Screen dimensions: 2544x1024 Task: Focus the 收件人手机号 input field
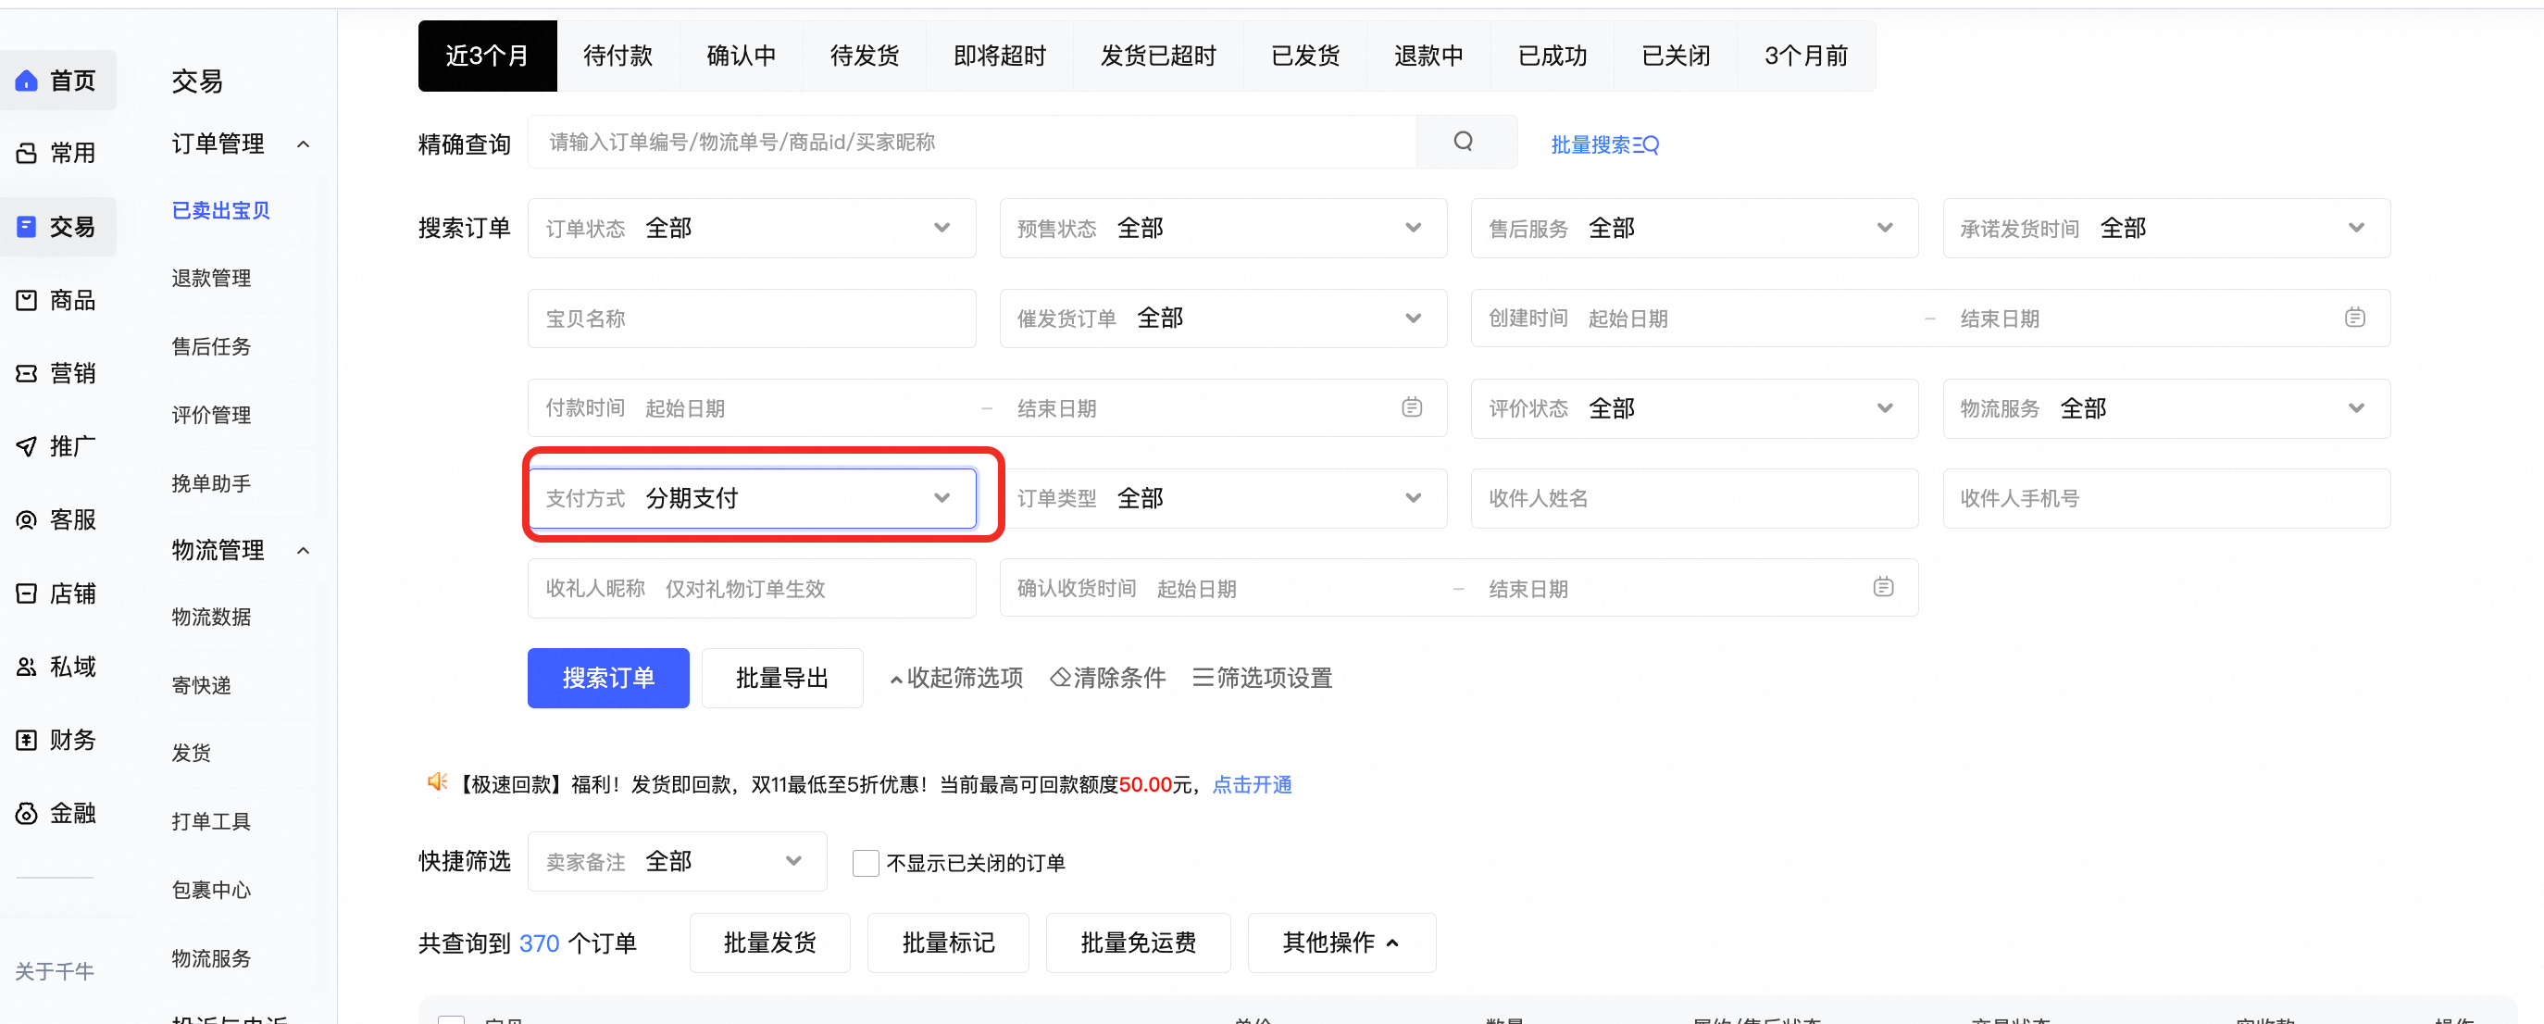(x=2165, y=498)
